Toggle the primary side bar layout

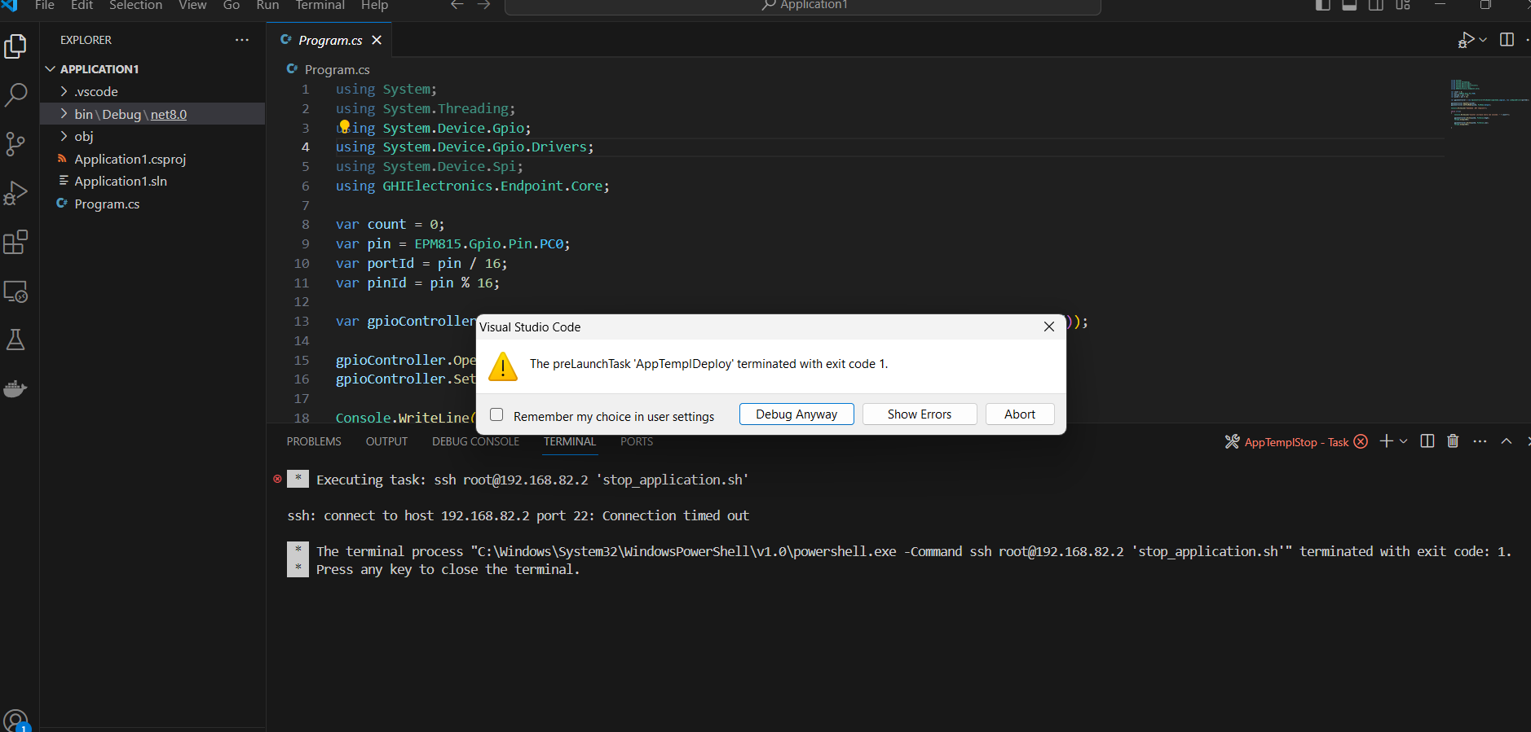point(1323,5)
